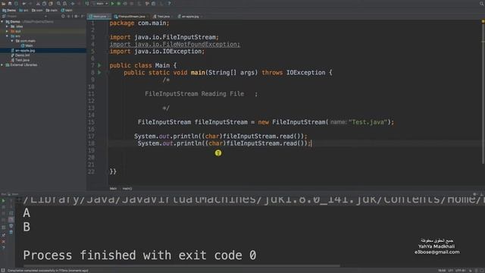The image size is (485, 273).
Task: Collapse the src folder
Action: 7,36
